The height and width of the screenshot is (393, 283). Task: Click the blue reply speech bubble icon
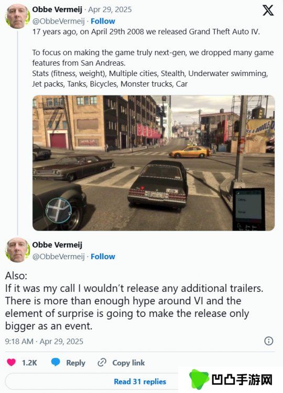(56, 363)
